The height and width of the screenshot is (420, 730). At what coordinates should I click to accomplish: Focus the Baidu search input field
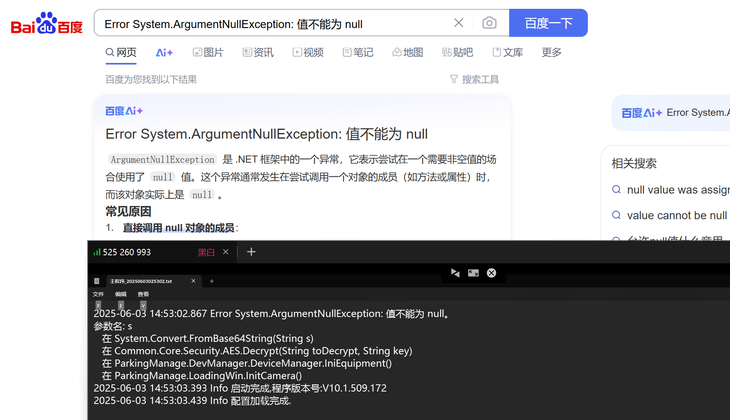277,24
